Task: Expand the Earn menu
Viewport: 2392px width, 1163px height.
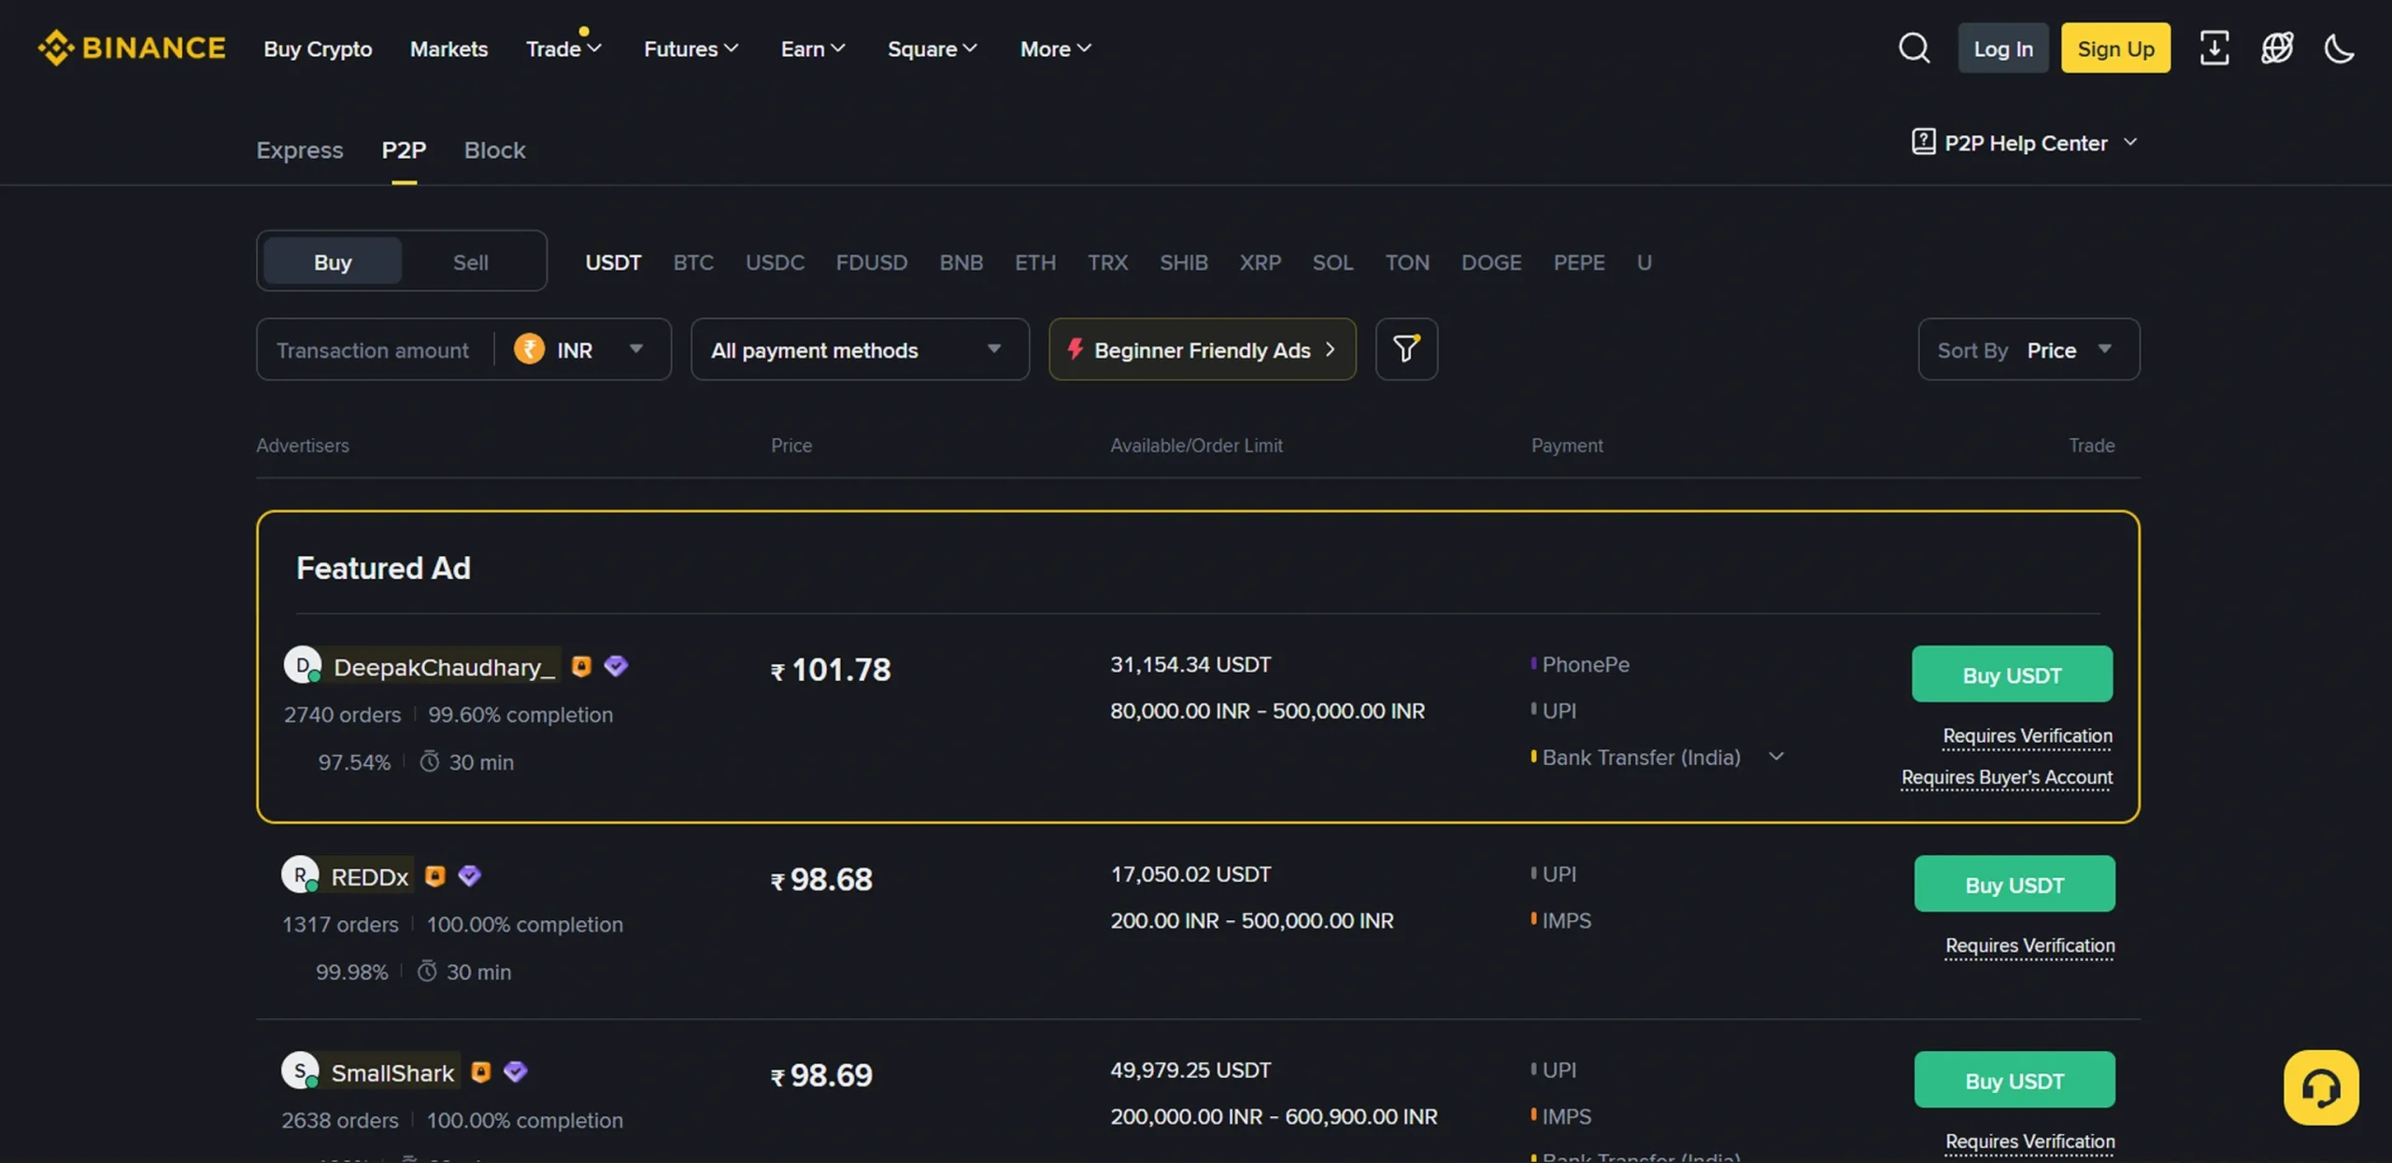Action: click(813, 49)
